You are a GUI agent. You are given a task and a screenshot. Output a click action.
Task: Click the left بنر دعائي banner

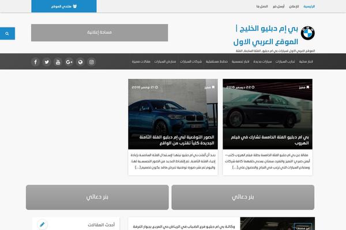tap(97, 197)
